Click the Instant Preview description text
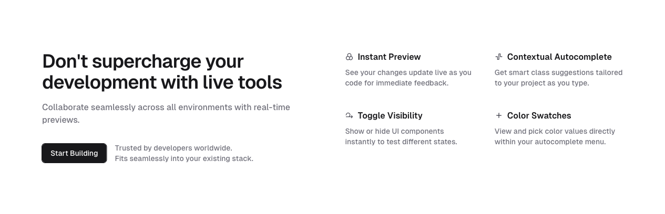The image size is (665, 214). pos(408,78)
